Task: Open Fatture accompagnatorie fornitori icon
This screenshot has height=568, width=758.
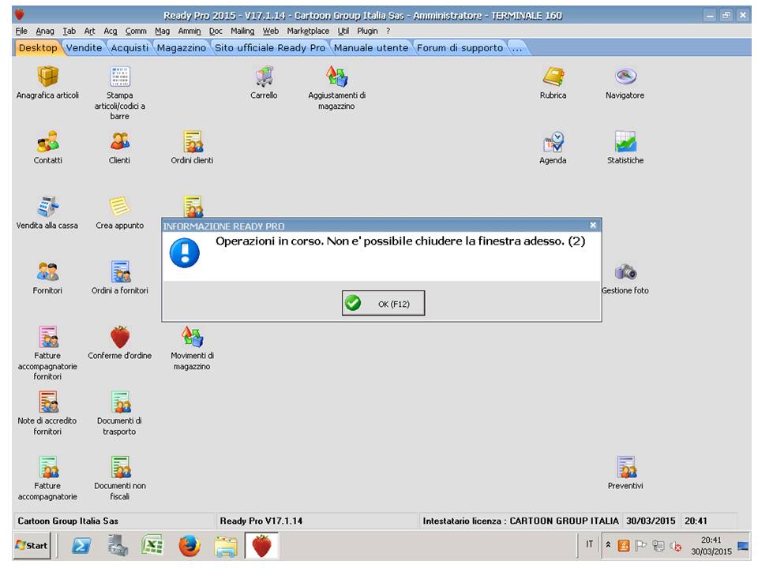Action: (x=47, y=337)
